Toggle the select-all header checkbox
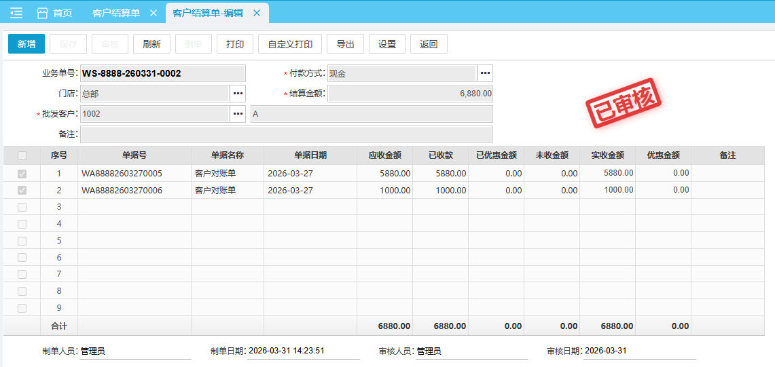This screenshot has width=775, height=367. pos(22,155)
